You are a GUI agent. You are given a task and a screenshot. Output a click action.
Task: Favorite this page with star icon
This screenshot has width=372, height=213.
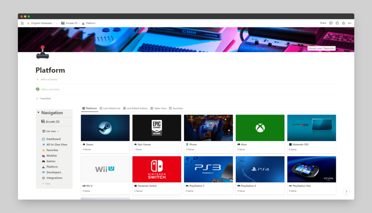coord(343,23)
